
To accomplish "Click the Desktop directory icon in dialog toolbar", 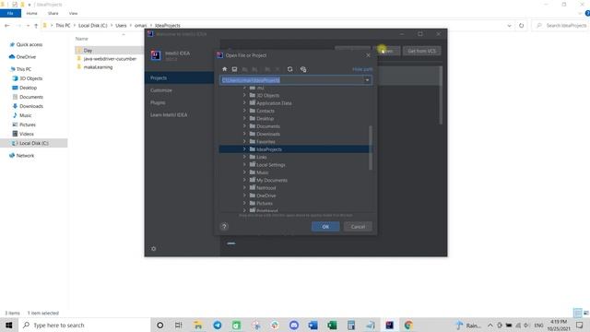I will click(x=234, y=69).
